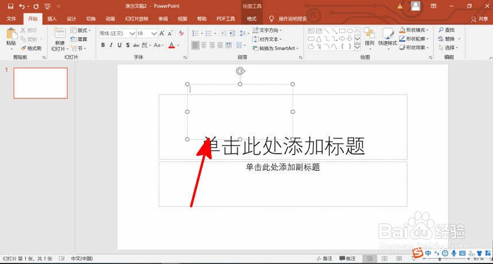Screen dimensions: 493x264
Task: Click Find (查找) in editing group
Action: [x=447, y=30]
